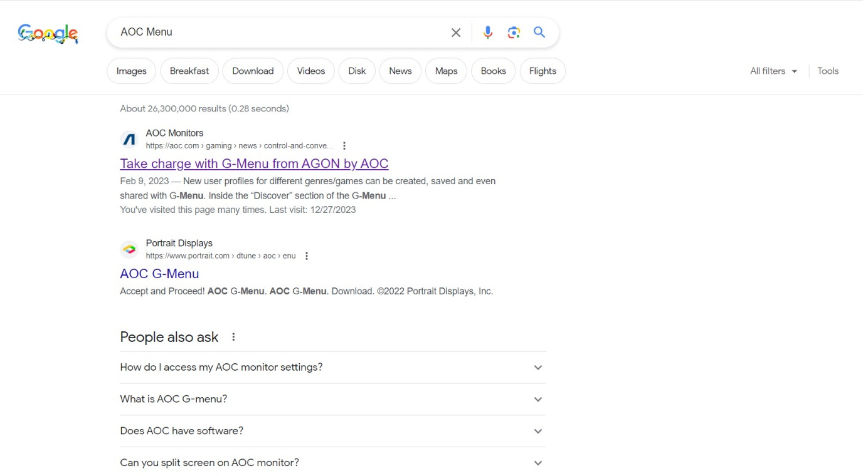
Task: Open three-dot menu for AOC Monitors result
Action: 344,146
